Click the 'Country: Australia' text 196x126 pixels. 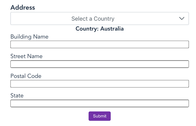click(100, 29)
